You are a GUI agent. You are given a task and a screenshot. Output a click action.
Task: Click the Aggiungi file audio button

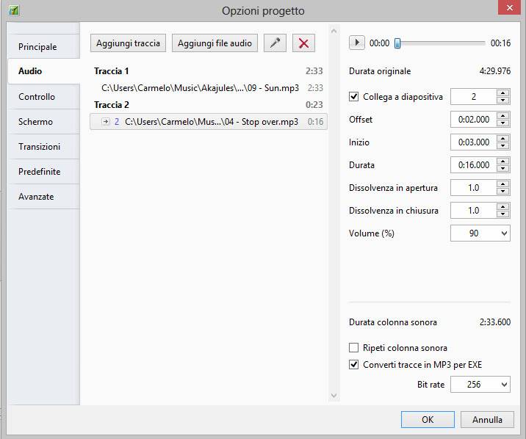click(215, 43)
